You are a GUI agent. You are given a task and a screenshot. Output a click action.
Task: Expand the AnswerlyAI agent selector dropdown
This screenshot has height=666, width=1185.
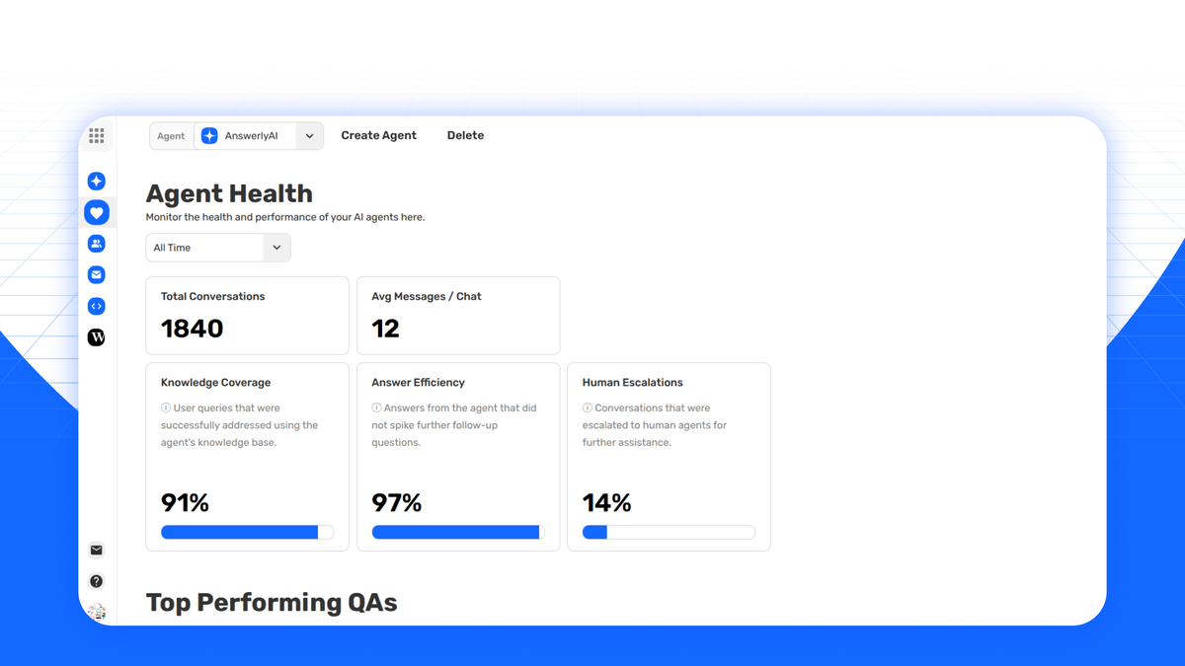[309, 135]
